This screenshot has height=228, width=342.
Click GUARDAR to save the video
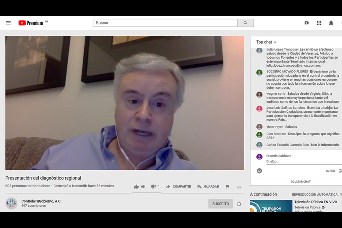[x=208, y=187]
